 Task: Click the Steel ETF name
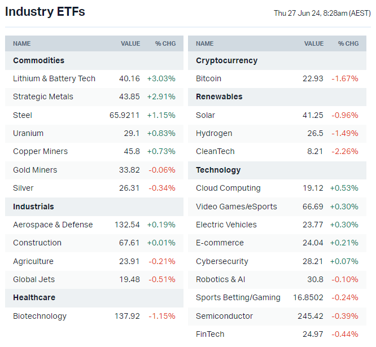coord(23,115)
